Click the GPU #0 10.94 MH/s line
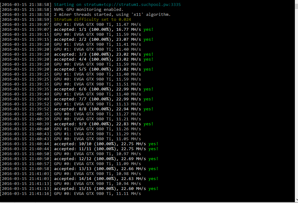 click(x=71, y=184)
